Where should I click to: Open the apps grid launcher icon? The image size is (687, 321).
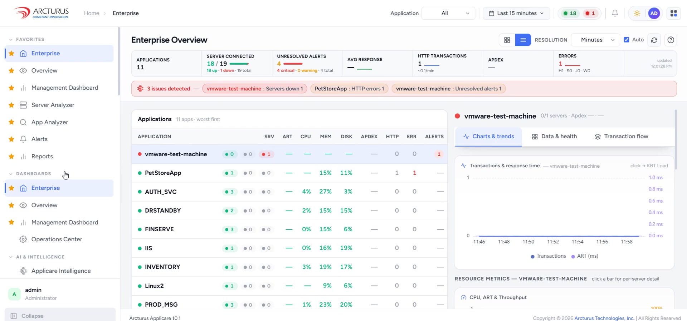(674, 13)
